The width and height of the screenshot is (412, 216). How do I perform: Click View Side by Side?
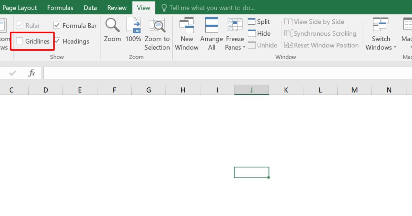[314, 22]
